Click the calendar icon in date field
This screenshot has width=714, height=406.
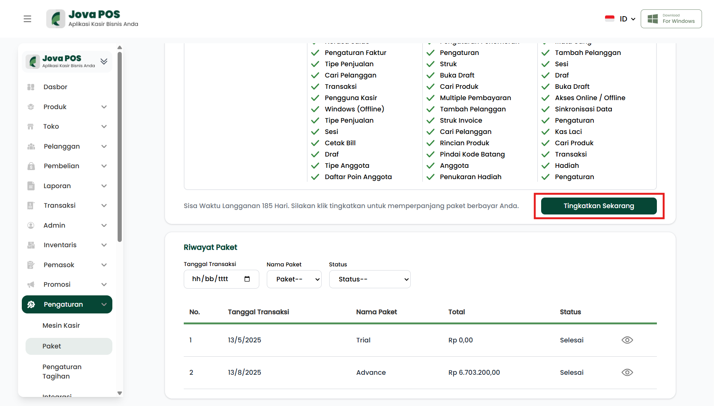pos(247,279)
